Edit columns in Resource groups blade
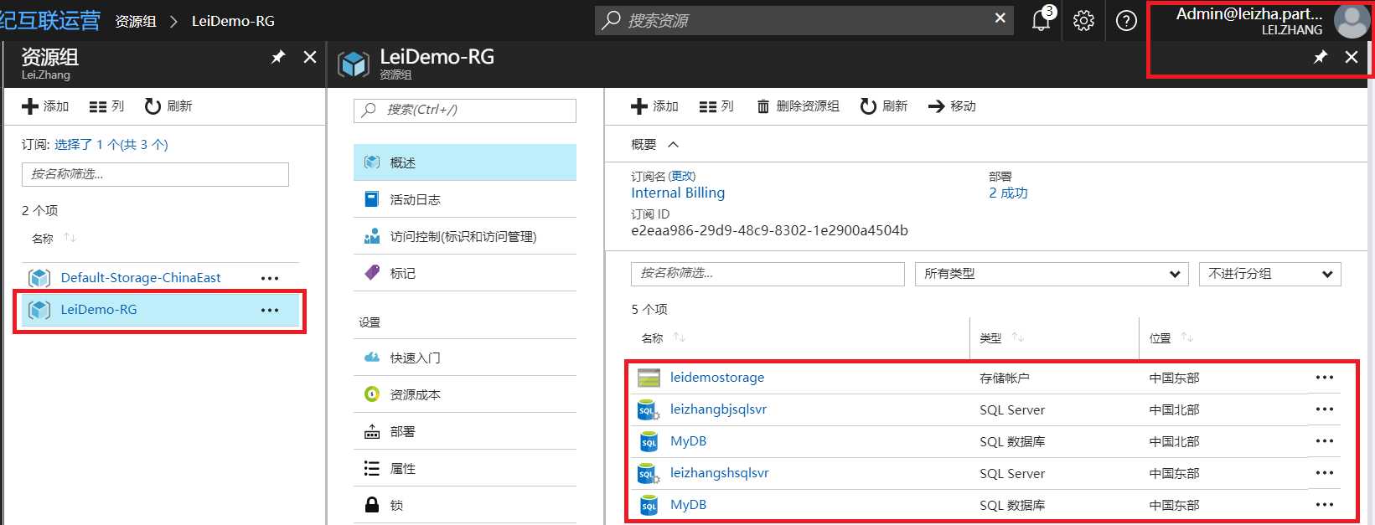The width and height of the screenshot is (1375, 525). click(106, 106)
